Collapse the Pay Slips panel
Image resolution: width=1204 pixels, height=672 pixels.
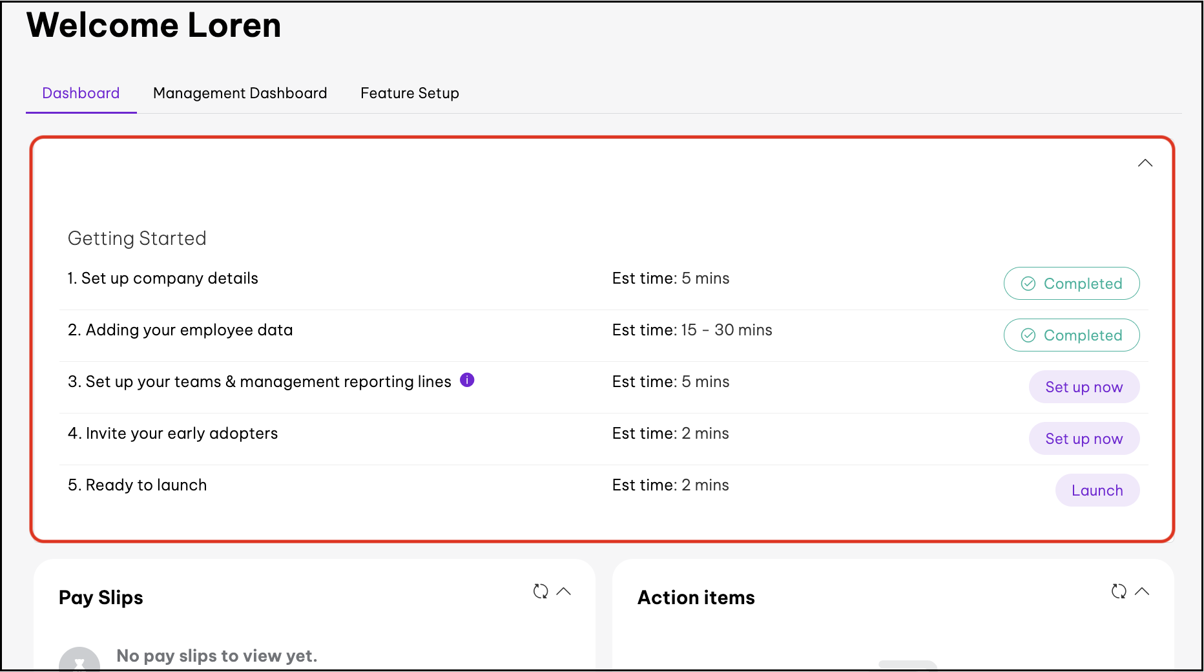[x=564, y=591]
